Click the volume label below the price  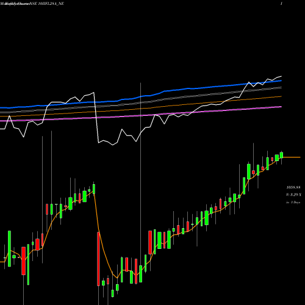(x=293, y=195)
